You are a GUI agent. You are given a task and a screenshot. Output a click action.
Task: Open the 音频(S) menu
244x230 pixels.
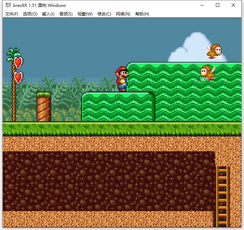coord(66,14)
